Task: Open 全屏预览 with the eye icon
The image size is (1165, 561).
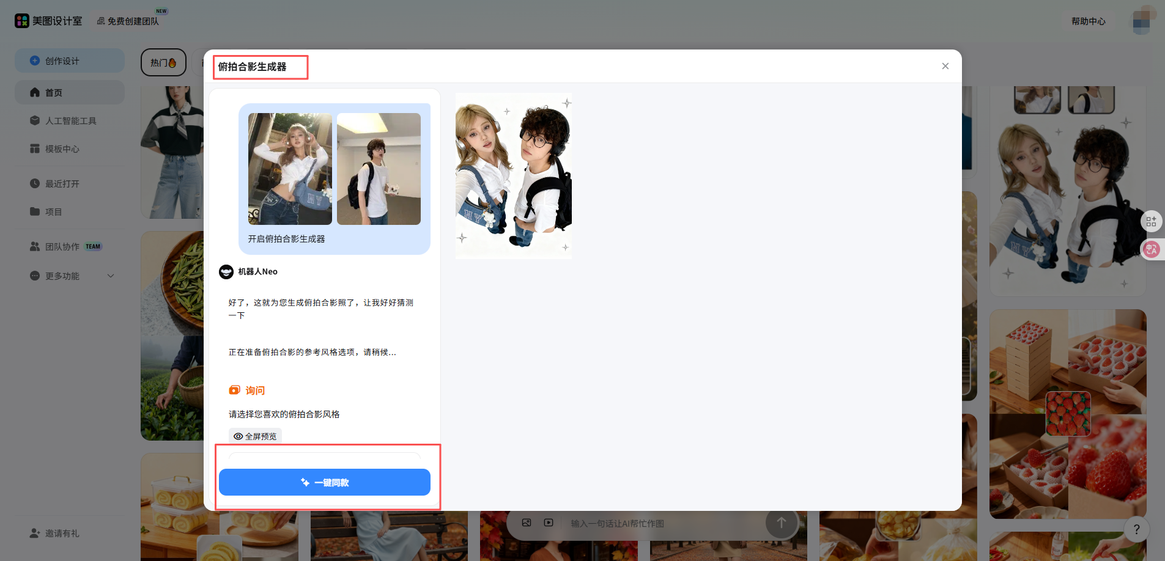Action: click(255, 436)
